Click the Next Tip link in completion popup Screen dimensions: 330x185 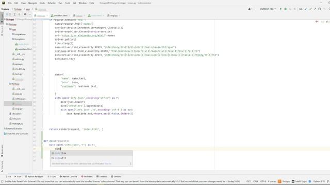click(x=108, y=163)
